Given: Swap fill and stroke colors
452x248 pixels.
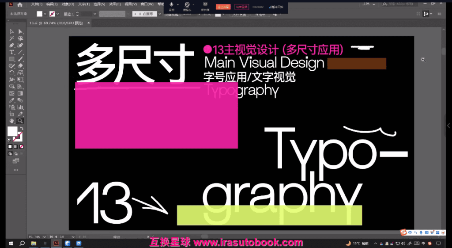Looking at the screenshot, I should [21, 128].
